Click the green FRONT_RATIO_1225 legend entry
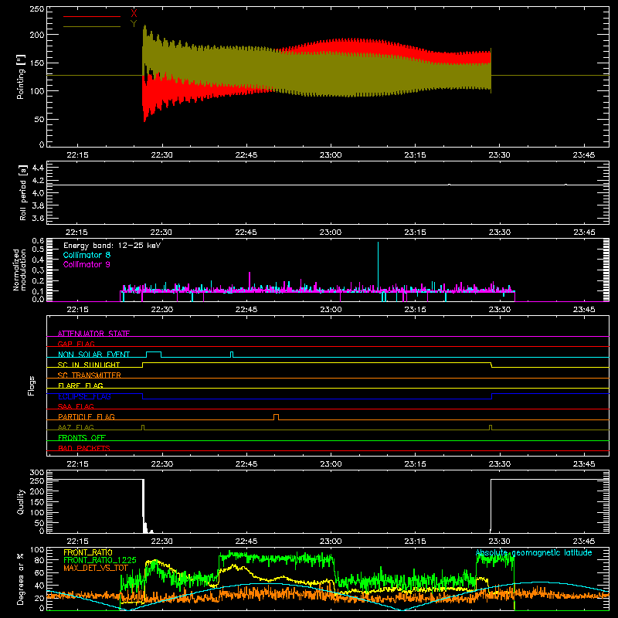Screen dimensions: 618x618 coord(100,560)
